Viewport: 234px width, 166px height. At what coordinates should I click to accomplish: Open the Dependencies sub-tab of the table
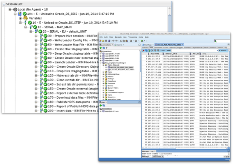click(197, 47)
